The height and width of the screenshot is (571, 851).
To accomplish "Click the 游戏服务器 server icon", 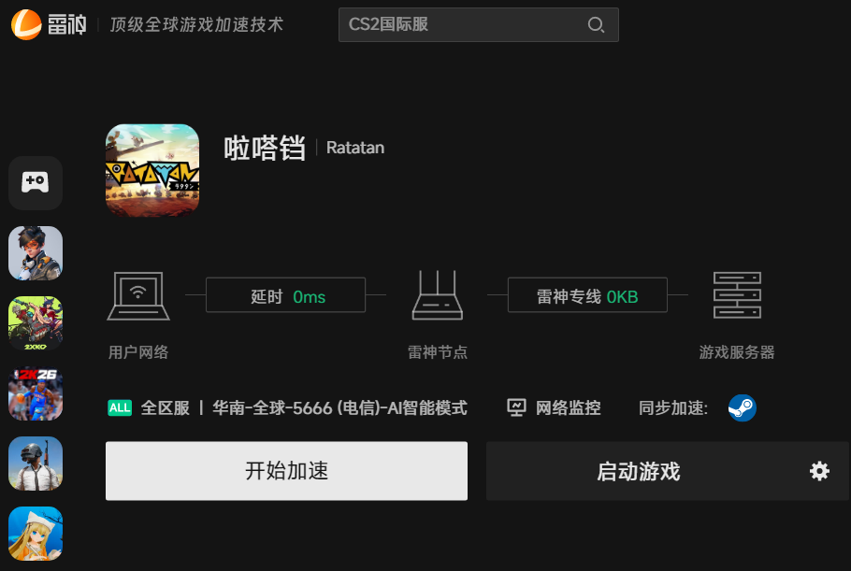I will 737,295.
